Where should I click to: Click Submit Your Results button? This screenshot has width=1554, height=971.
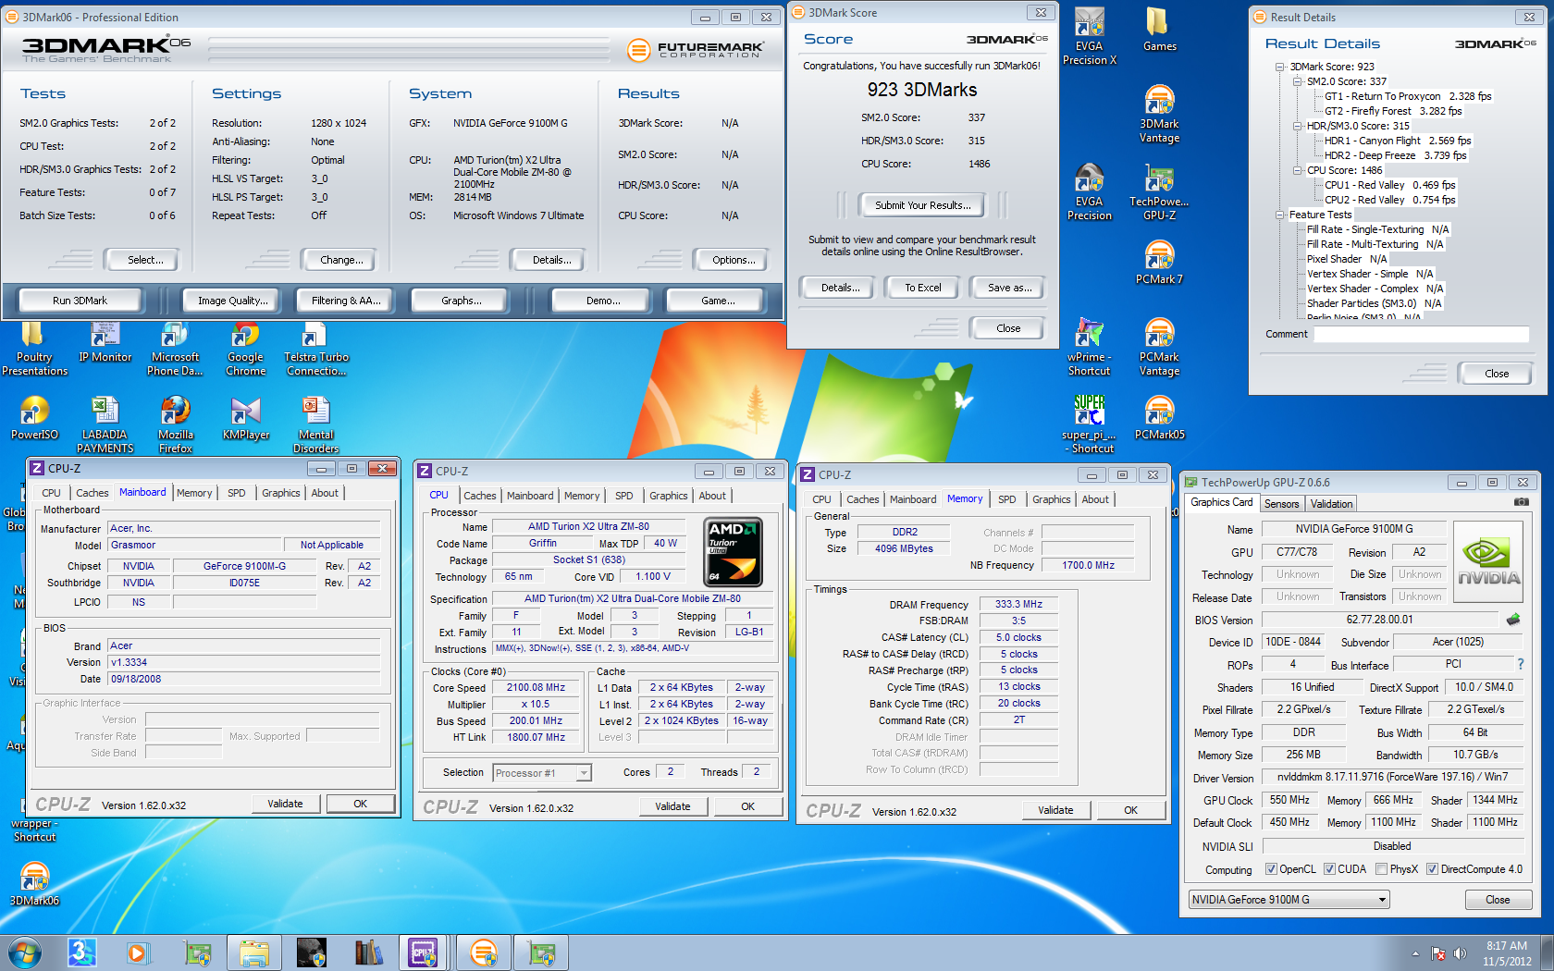pyautogui.click(x=923, y=205)
